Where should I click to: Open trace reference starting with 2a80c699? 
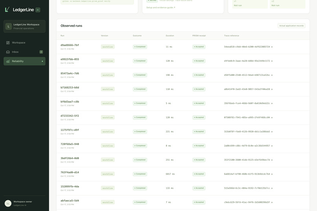[x=247, y=146]
